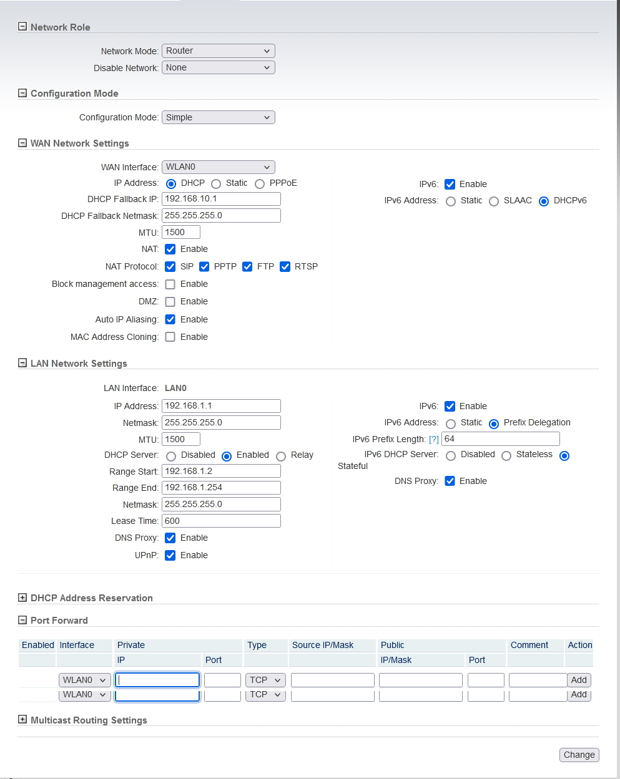Viewport: 620px width, 779px height.
Task: Disable the NAT checkbox
Action: [x=170, y=249]
